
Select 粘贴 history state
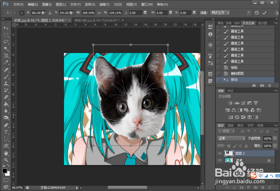(x=245, y=67)
